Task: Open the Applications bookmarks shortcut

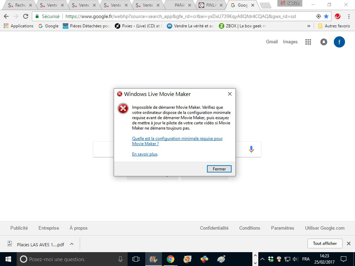Action: [19, 26]
